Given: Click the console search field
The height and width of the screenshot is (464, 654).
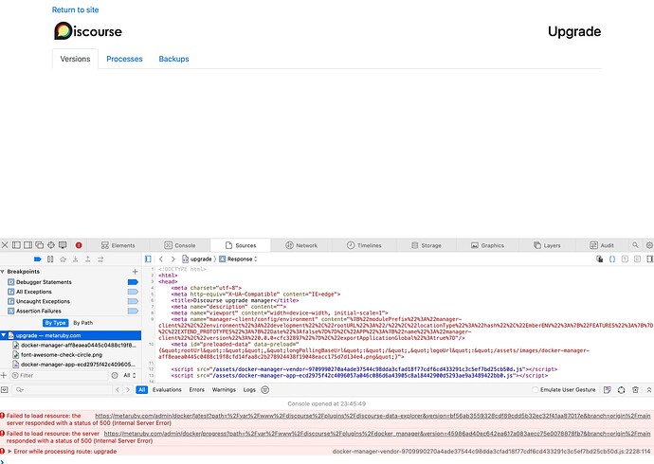Looking at the screenshot, I should (63, 390).
